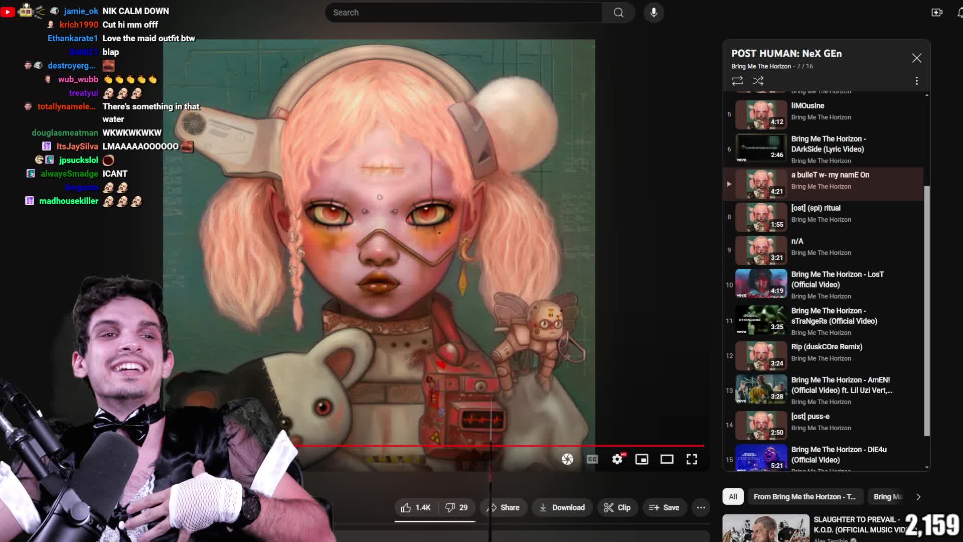Viewport: 963px width, 542px height.
Task: Open AmEN! (Official Video) thumbnail
Action: pos(761,389)
